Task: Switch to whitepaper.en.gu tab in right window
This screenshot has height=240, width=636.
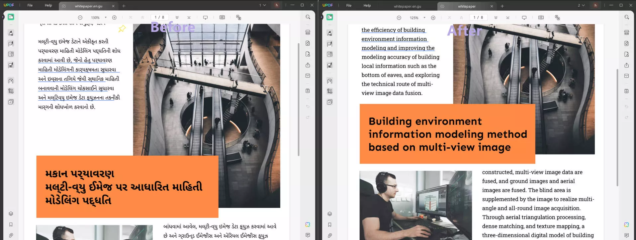Action: point(408,6)
